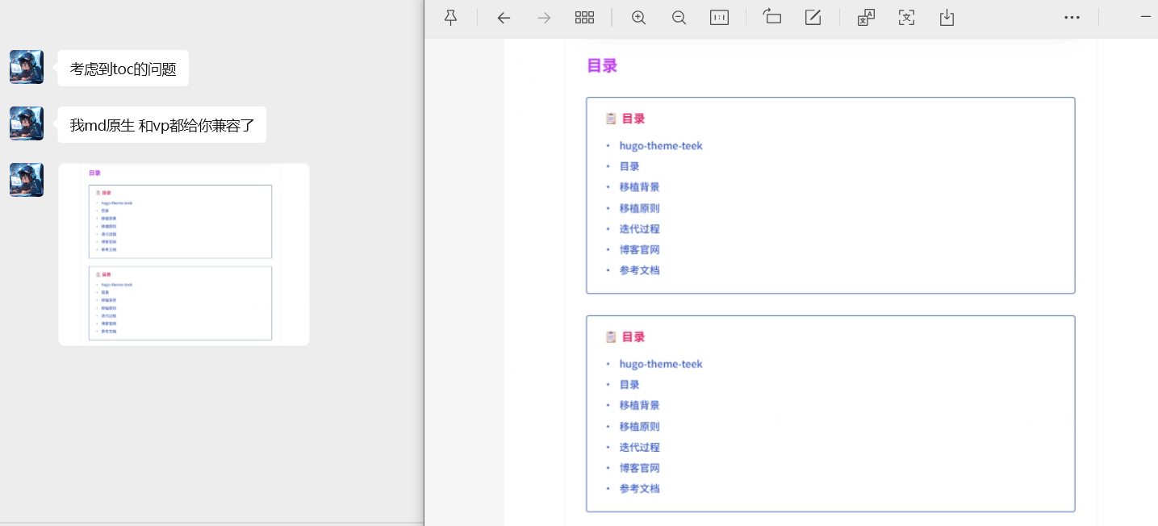
Task: Click "hugo-theme-teek" in the upper 目录 box
Action: click(661, 146)
